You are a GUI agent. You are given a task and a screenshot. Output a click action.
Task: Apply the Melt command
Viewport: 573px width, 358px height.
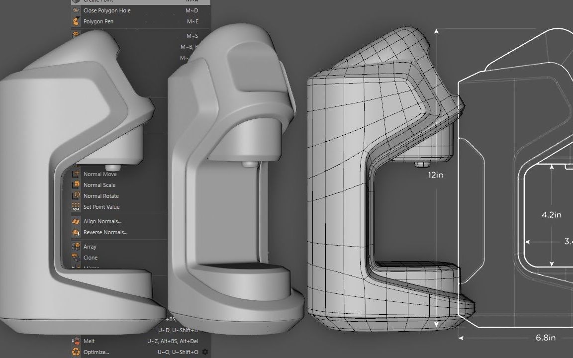90,341
